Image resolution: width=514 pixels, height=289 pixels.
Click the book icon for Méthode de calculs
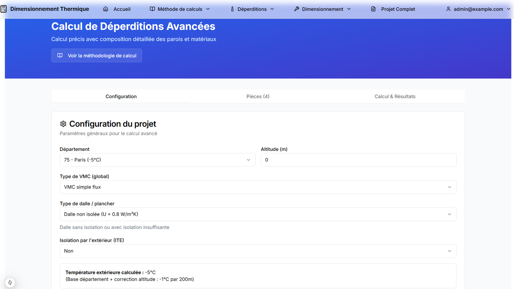click(152, 9)
